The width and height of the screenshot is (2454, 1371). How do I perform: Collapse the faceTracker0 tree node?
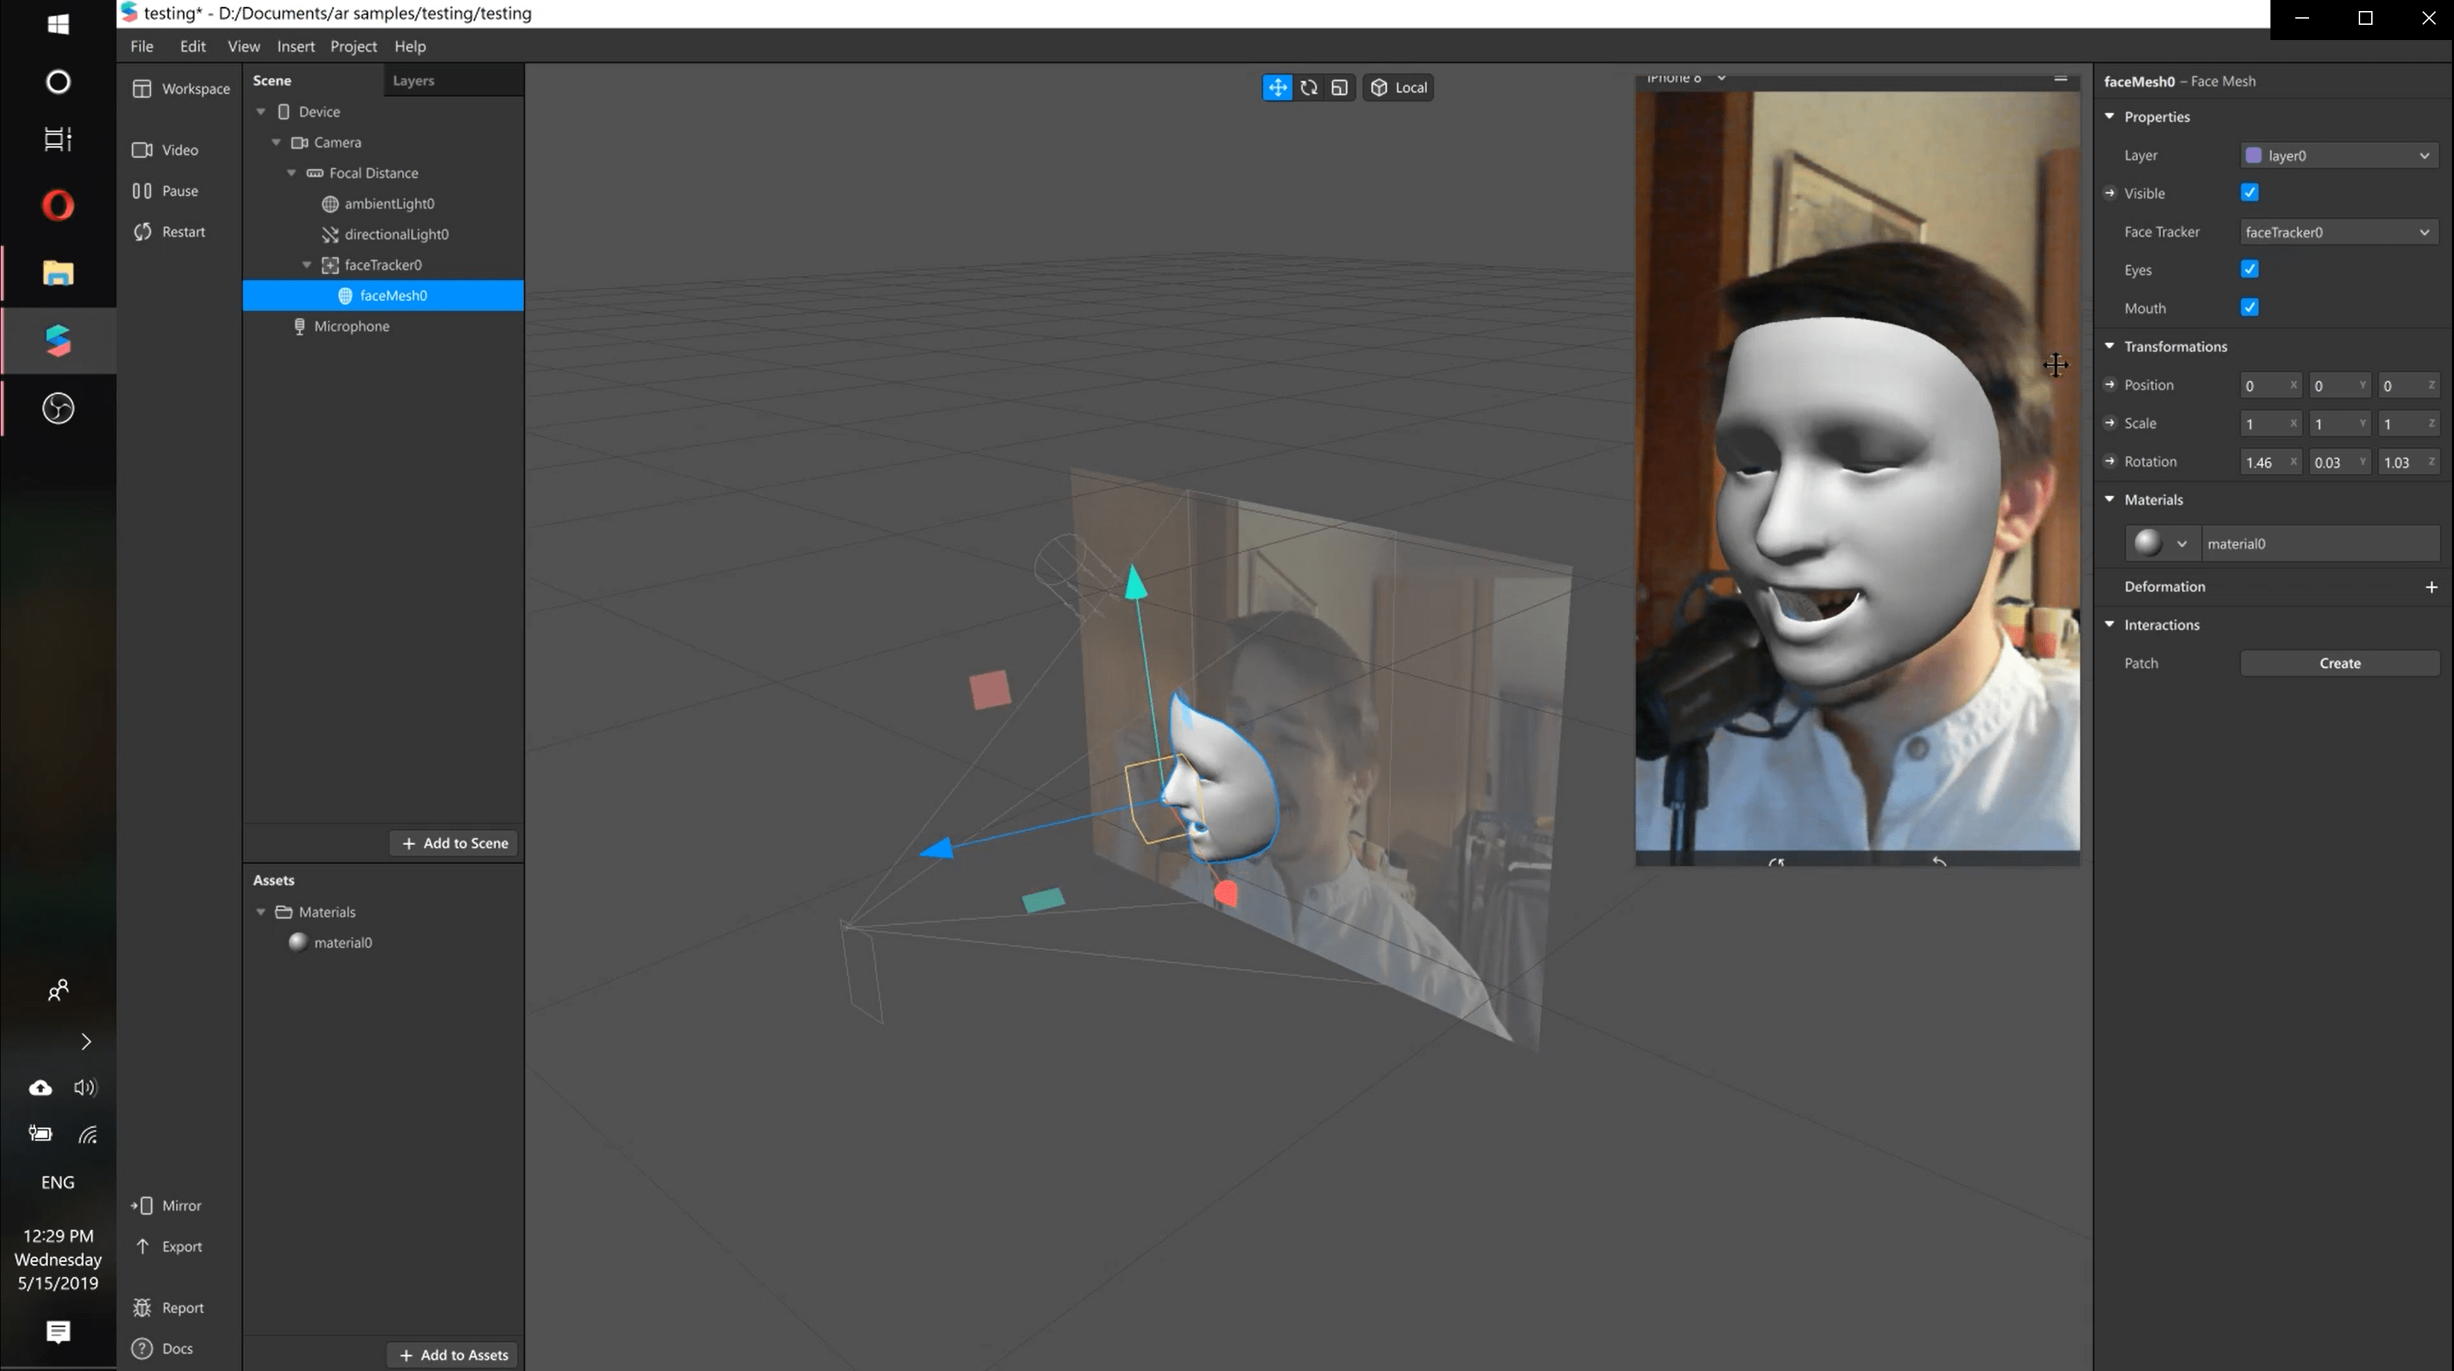pos(306,265)
